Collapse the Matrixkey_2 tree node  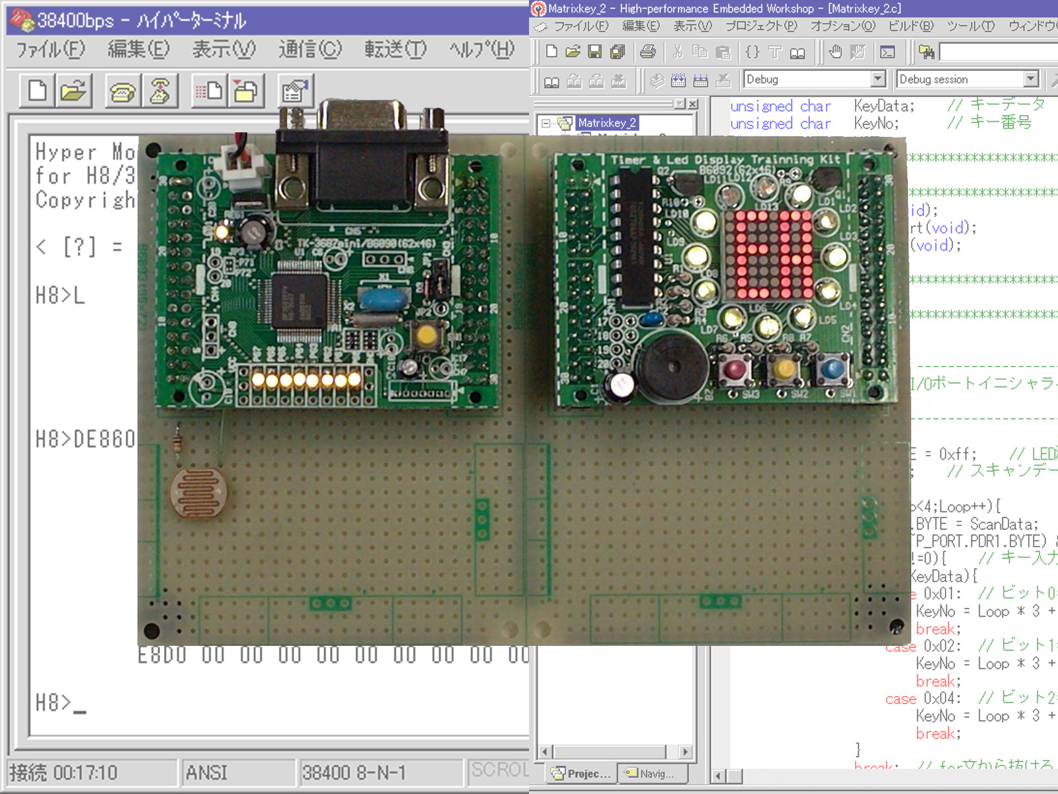click(x=546, y=123)
